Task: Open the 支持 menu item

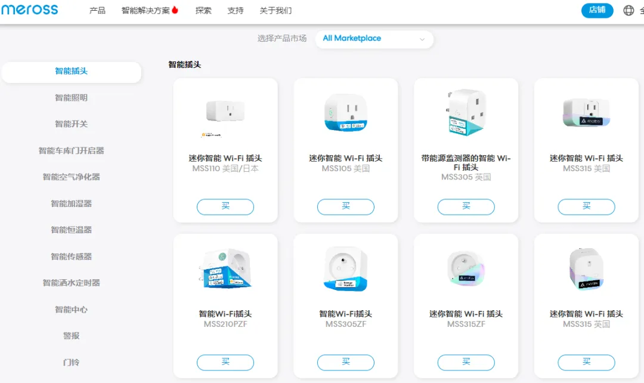Action: (x=236, y=11)
